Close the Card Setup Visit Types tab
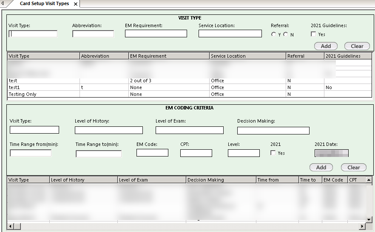 coord(76,4)
